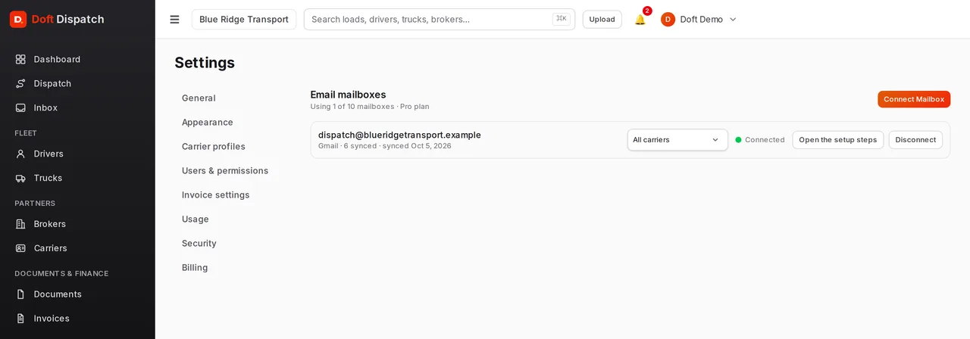
Task: Go to Brokers
Action: (x=50, y=224)
